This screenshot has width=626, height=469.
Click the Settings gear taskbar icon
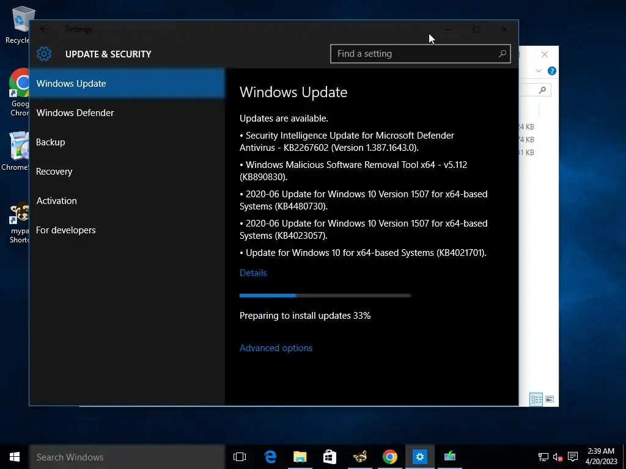click(x=419, y=457)
